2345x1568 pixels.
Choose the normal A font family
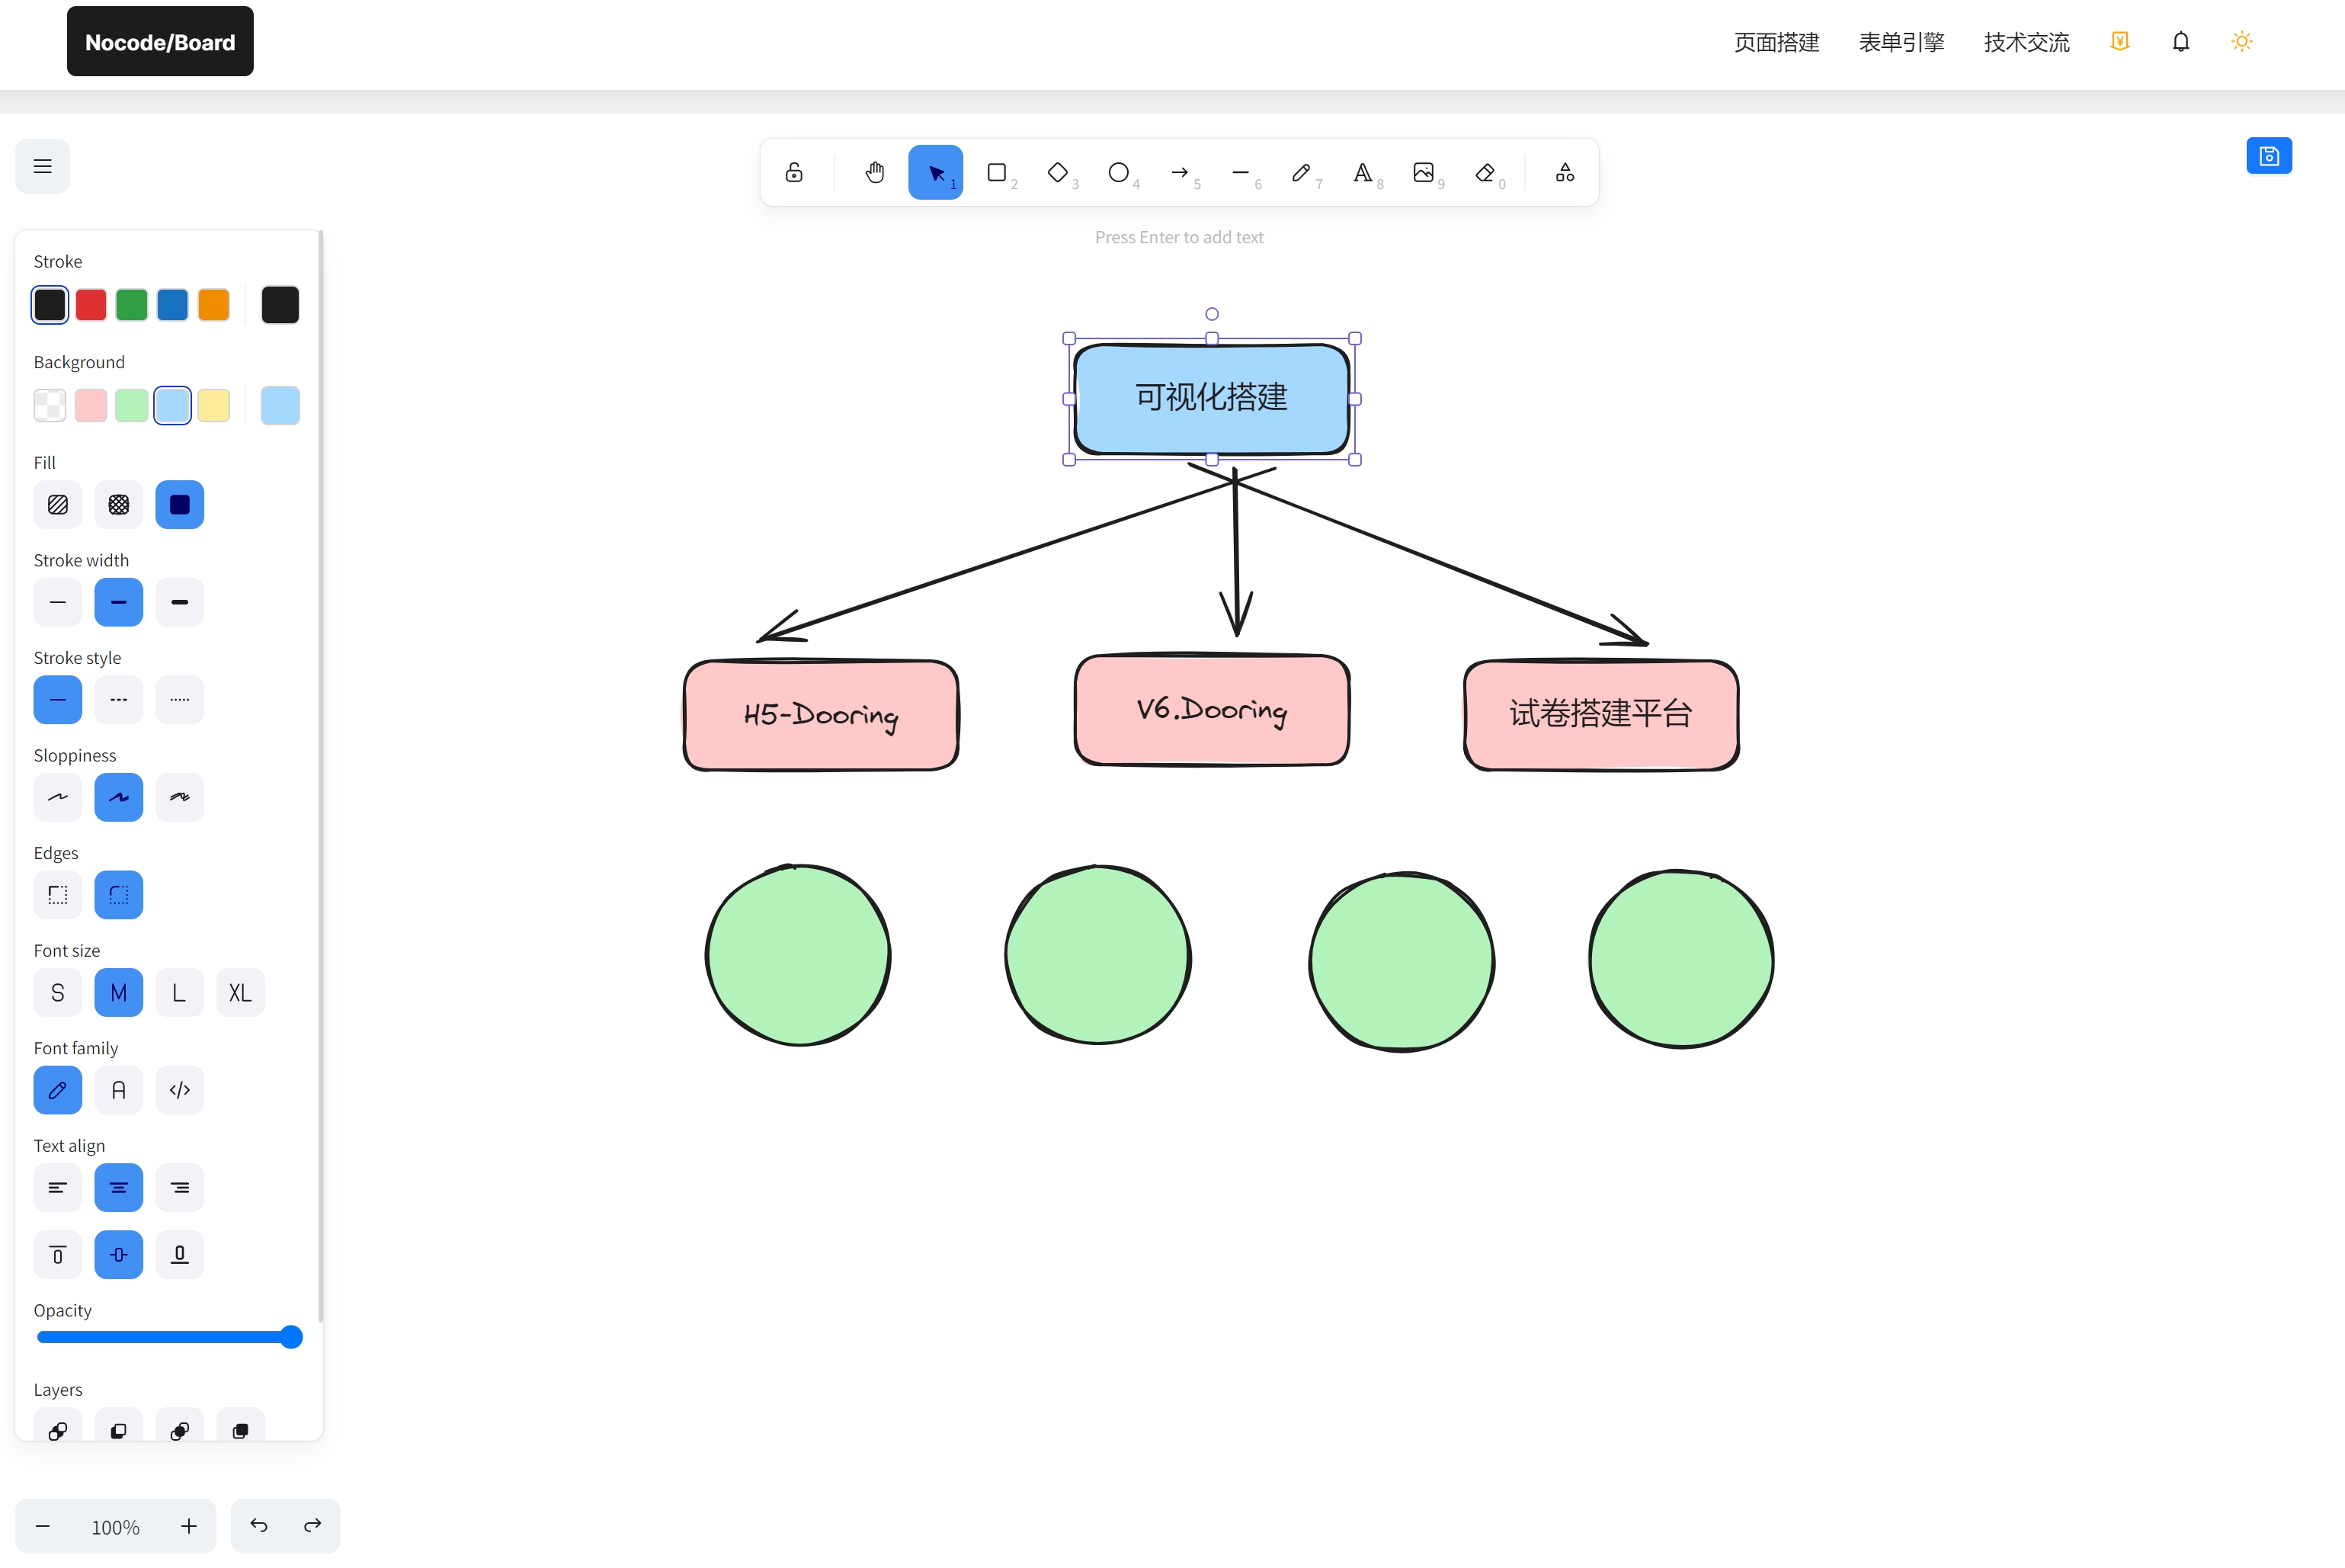[x=119, y=1090]
